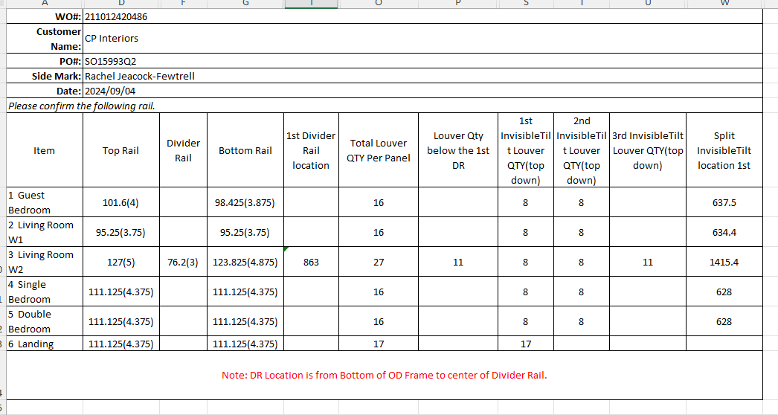Click the Divider Rail header cell
Viewport: 778px width, 415px height.
click(x=183, y=150)
